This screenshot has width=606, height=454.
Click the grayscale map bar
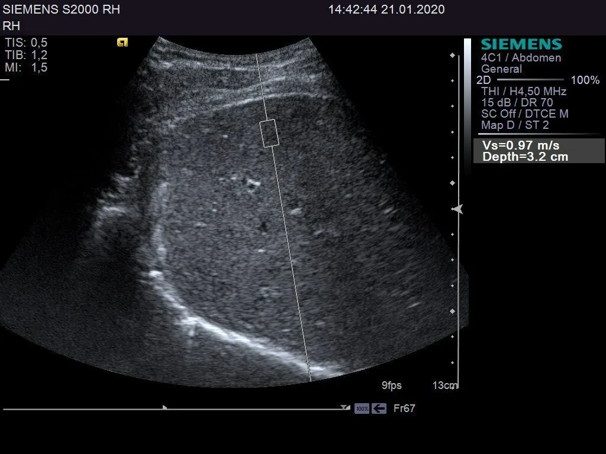(x=468, y=89)
